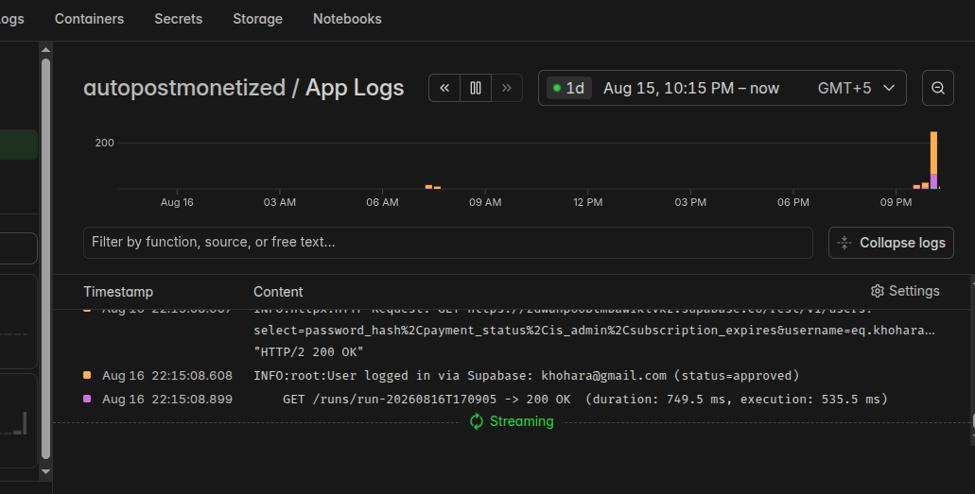
Task: Click the forward double-chevron right button
Action: coord(507,88)
